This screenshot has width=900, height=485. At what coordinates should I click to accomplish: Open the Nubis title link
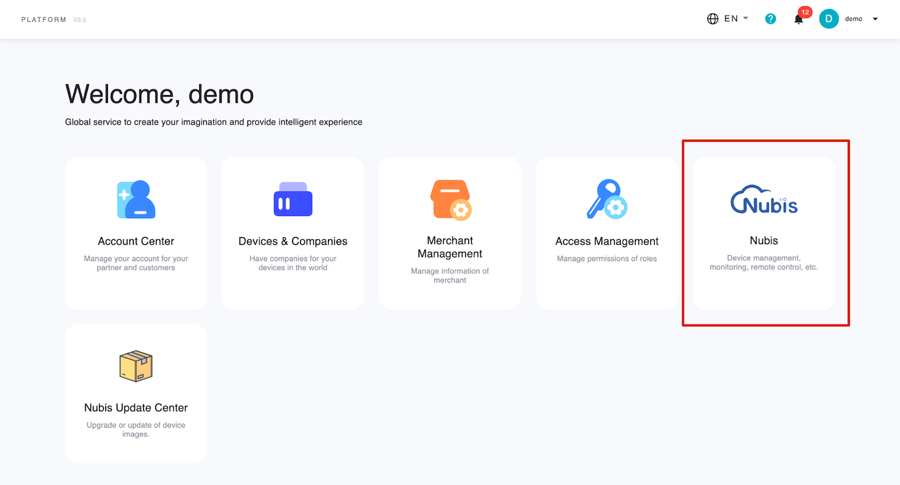coord(764,241)
